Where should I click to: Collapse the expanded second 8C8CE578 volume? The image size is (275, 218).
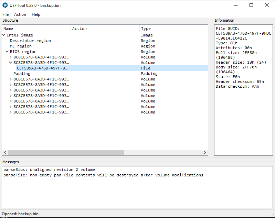pos(11,63)
